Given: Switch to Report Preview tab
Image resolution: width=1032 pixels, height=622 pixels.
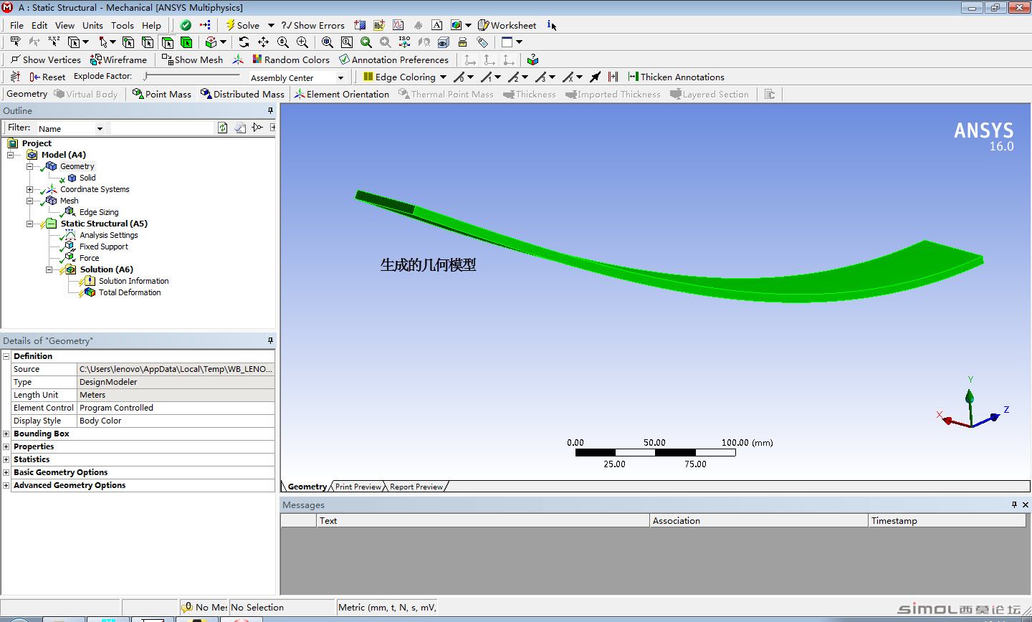Looking at the screenshot, I should tap(416, 487).
